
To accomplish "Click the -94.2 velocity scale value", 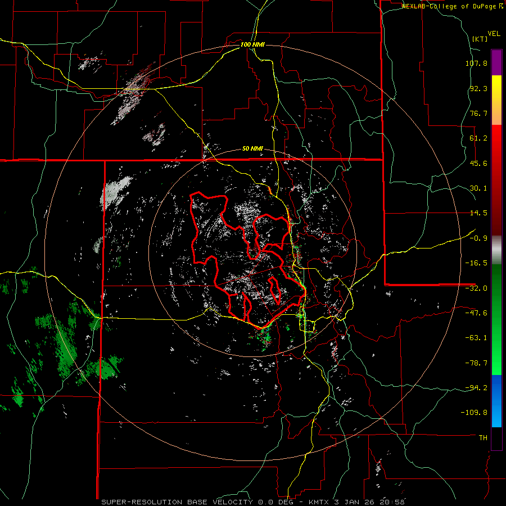I will click(476, 387).
